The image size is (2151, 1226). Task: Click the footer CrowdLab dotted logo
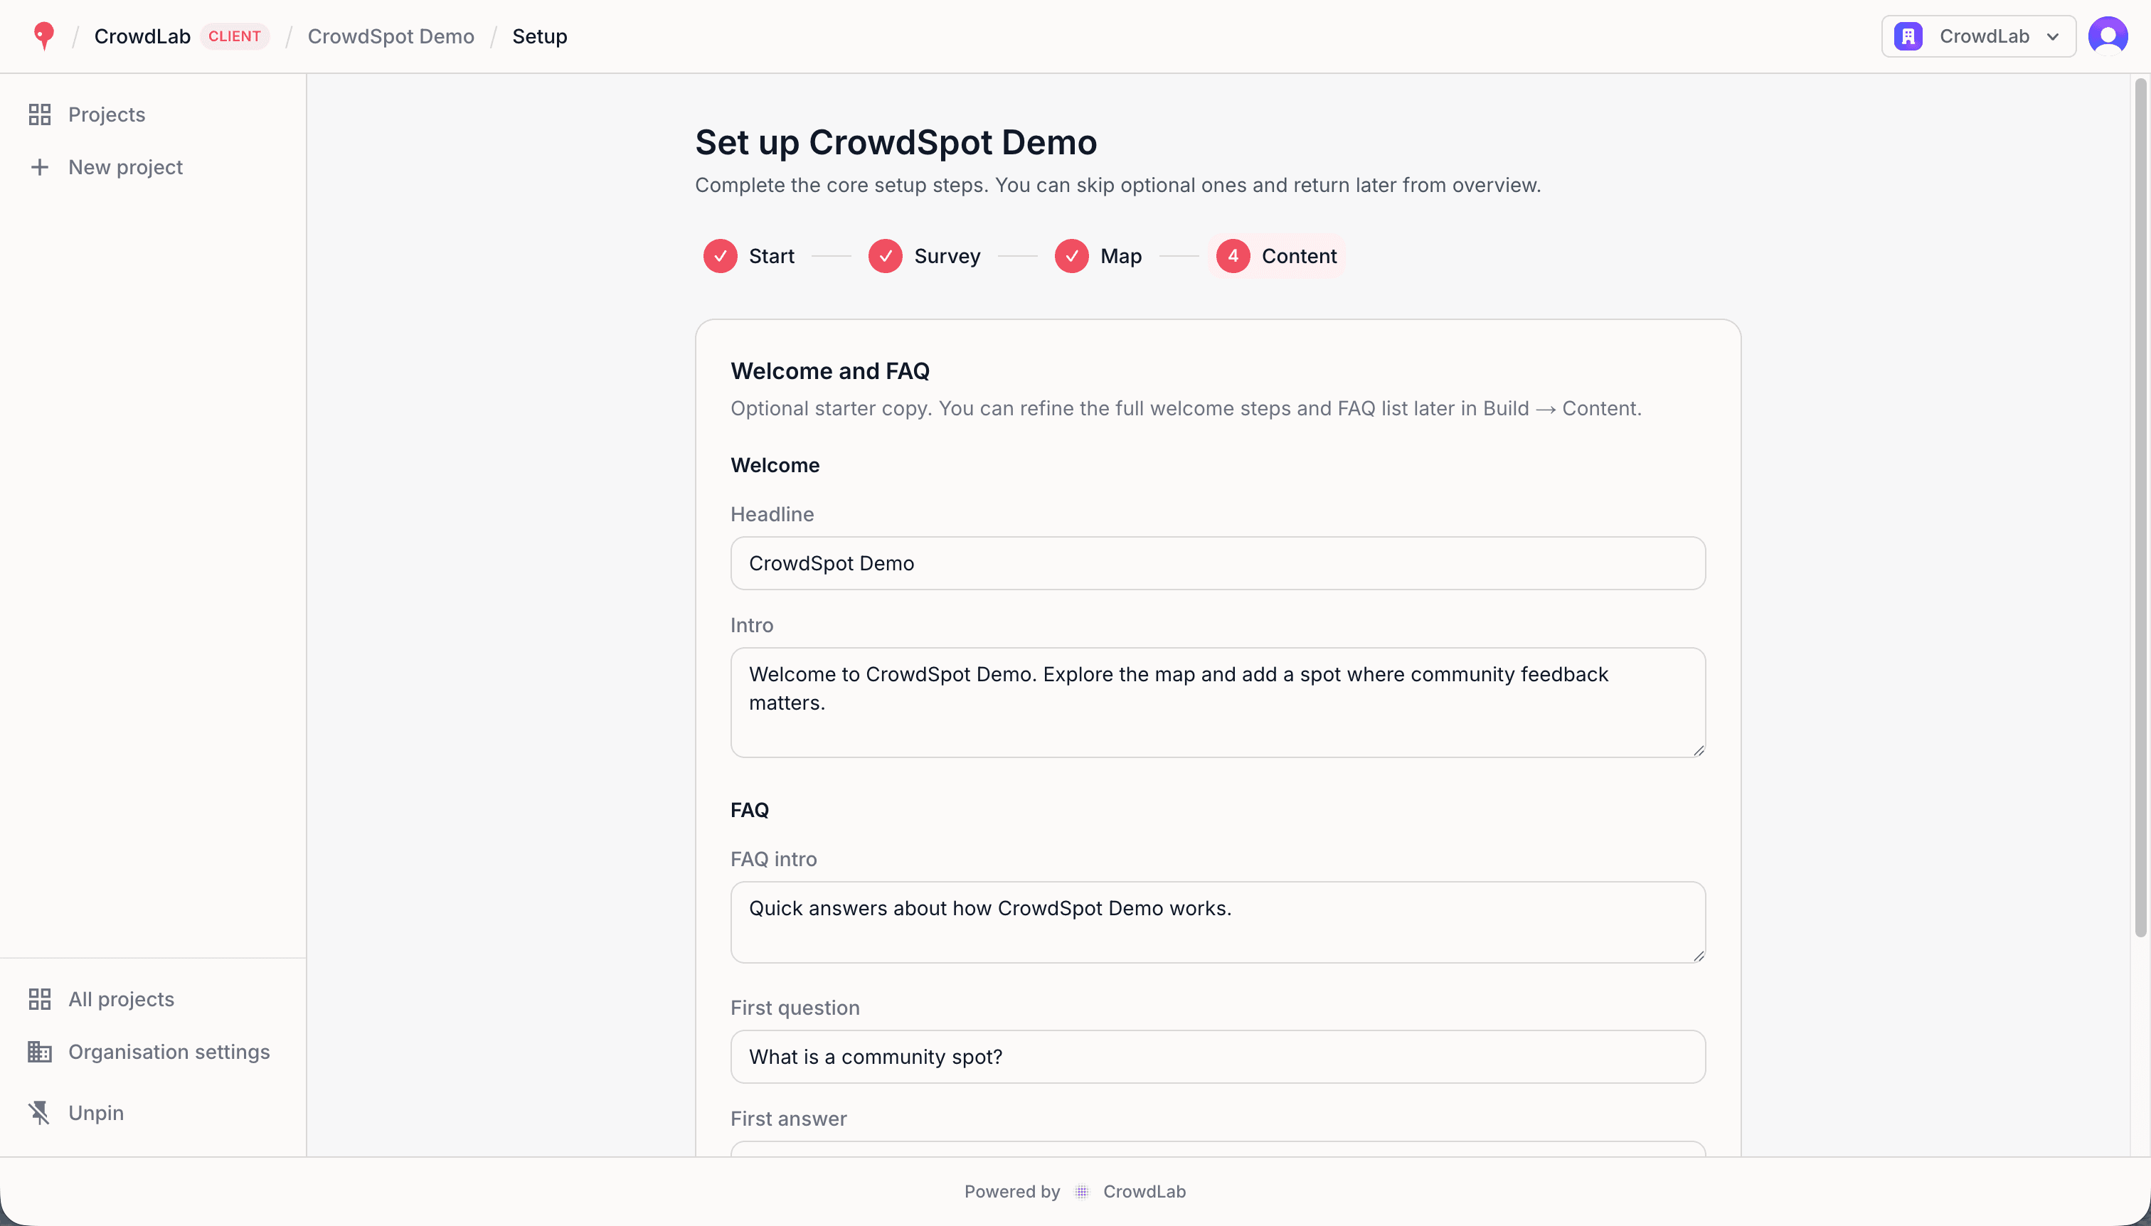pos(1082,1191)
